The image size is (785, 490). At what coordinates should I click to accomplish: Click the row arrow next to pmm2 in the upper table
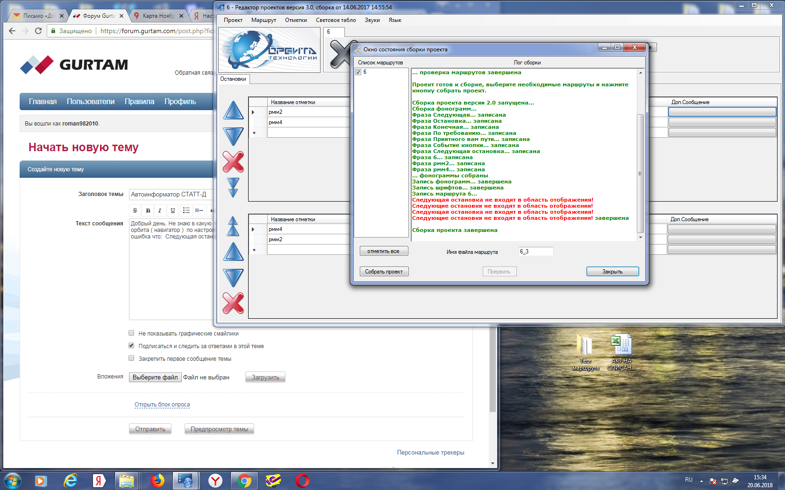(x=253, y=112)
